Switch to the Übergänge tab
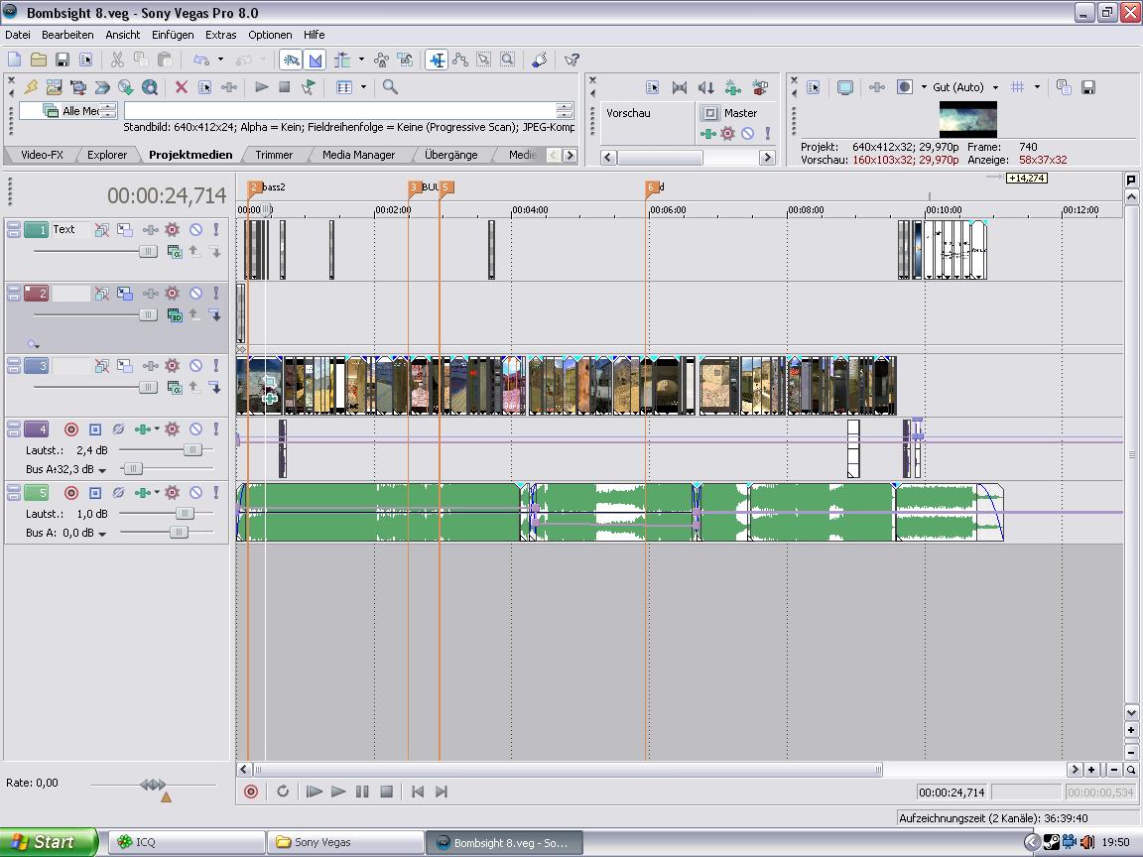 (x=450, y=155)
